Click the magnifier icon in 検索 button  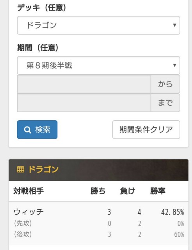click(27, 130)
